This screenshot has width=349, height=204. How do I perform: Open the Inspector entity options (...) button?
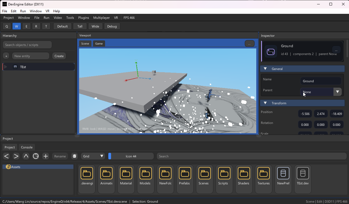pos(336,50)
